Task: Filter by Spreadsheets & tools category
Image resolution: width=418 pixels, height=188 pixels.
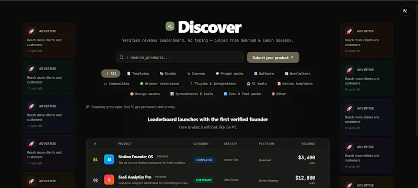Action: coord(192,93)
